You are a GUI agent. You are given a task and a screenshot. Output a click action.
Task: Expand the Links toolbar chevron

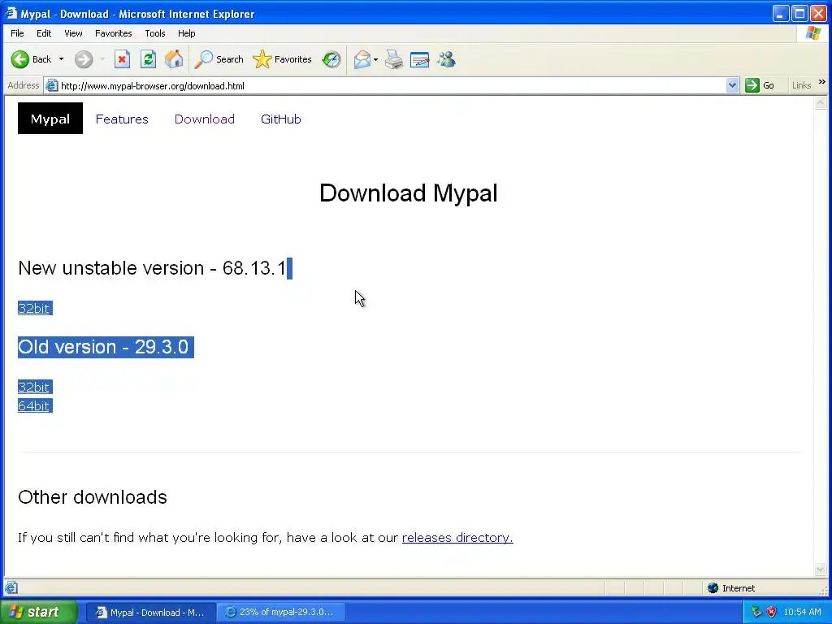[x=822, y=82]
